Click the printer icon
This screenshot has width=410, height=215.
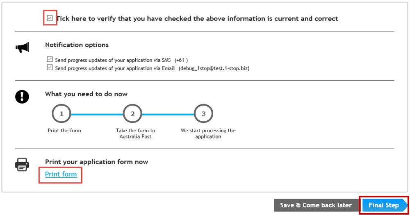(x=22, y=165)
